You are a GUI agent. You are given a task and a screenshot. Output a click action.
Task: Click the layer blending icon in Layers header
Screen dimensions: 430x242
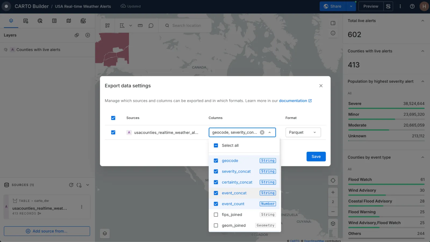pos(77,35)
